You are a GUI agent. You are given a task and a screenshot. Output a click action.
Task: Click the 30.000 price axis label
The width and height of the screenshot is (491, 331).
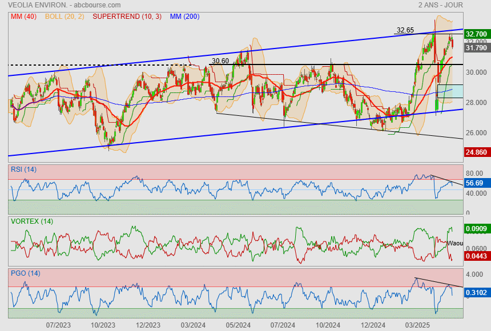click(476, 72)
